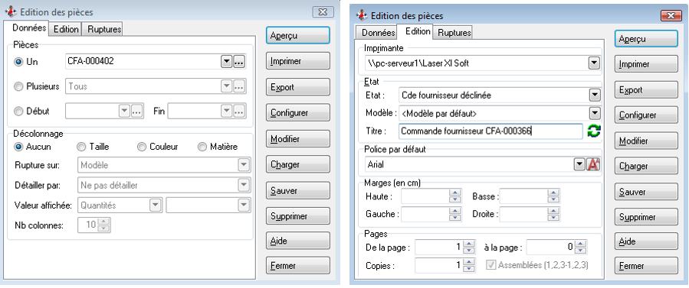Click Titre field with Commande fournisseur text
689x288 pixels.
491,131
